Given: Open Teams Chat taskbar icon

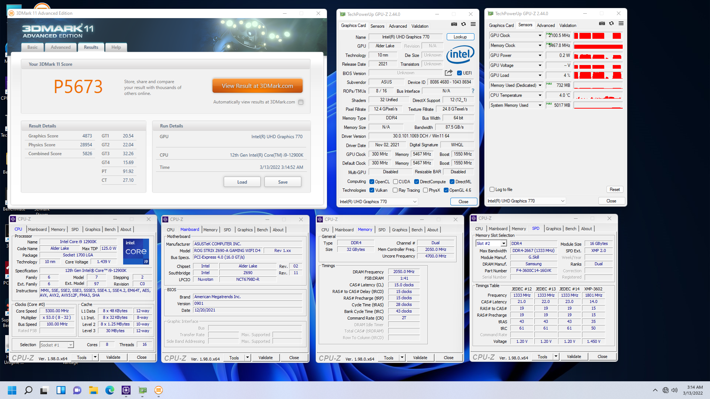Looking at the screenshot, I should (x=77, y=390).
